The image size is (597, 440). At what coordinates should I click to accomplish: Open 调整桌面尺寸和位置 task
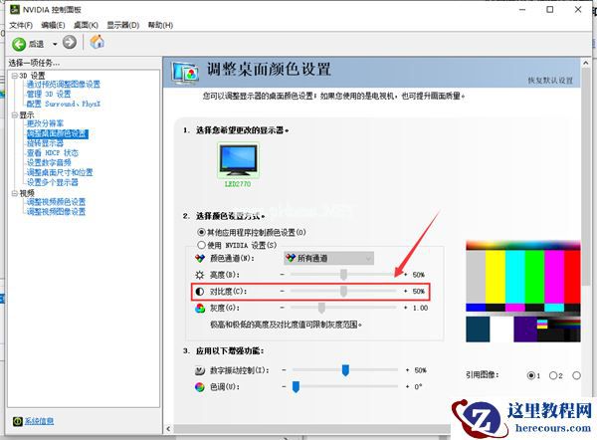(x=60, y=172)
